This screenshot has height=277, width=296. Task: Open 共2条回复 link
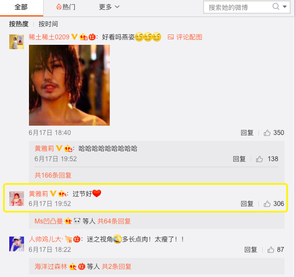117,267
